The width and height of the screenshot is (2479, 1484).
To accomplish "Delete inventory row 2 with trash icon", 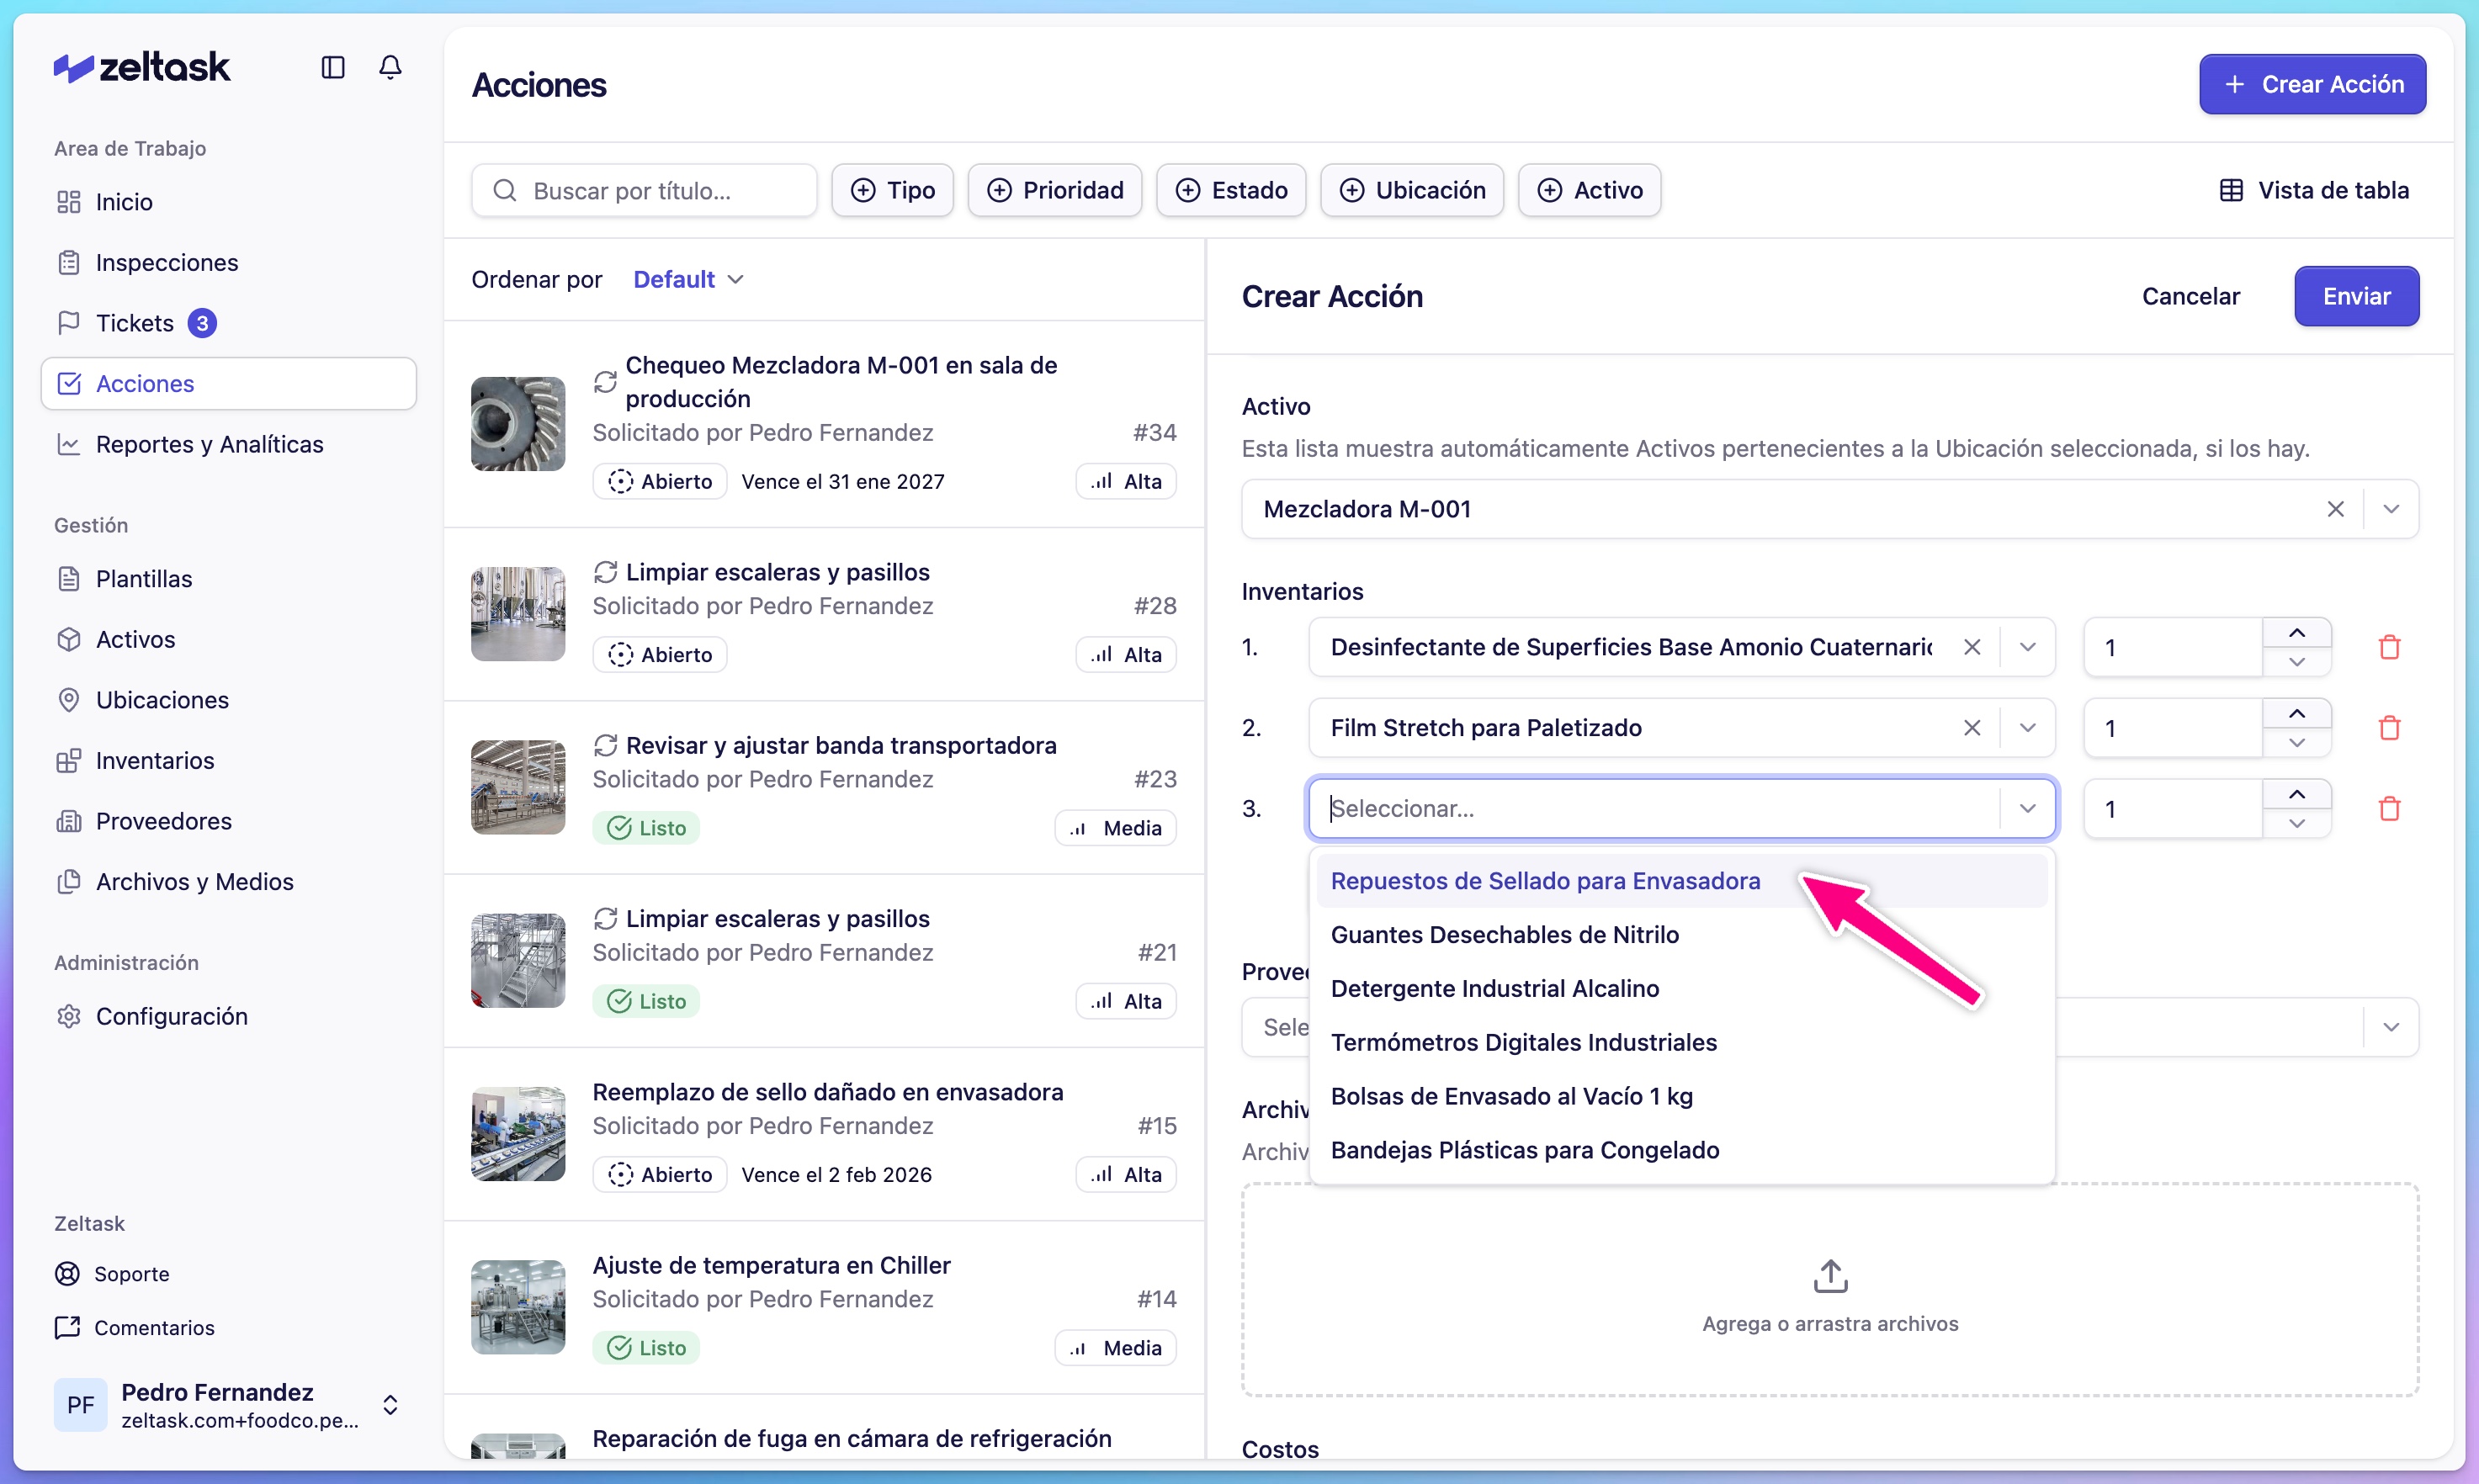I will coord(2389,728).
